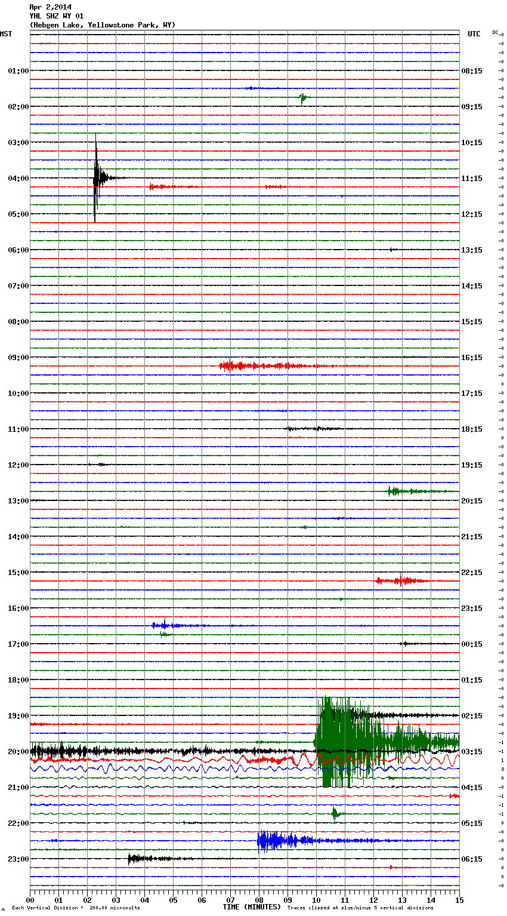507x916 pixels.
Task: Click minute tick label 08 on bottom axis
Action: coord(259,900)
